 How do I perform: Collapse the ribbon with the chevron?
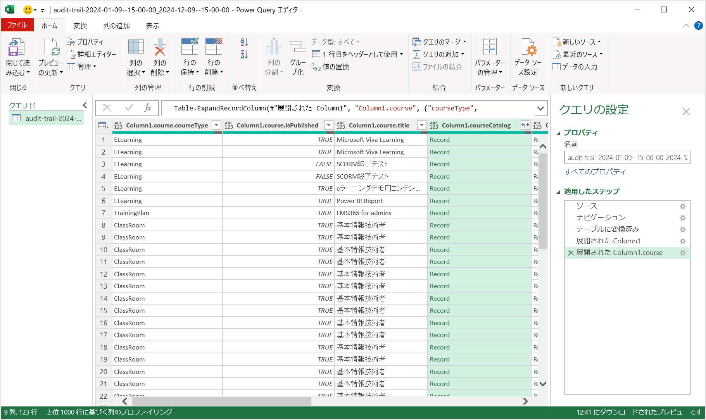pyautogui.click(x=686, y=26)
